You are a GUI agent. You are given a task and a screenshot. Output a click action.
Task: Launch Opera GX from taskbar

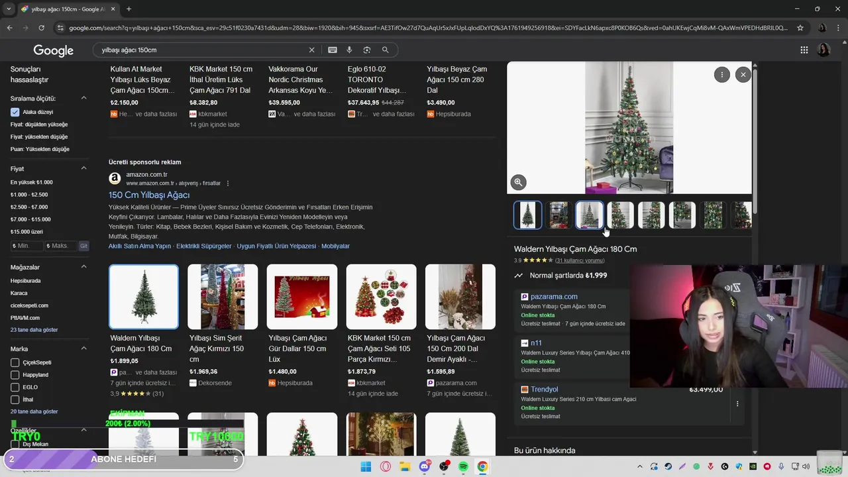coord(386,466)
